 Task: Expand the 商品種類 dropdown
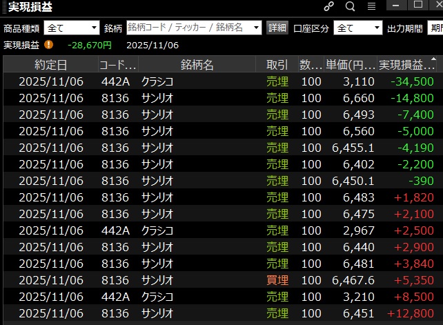point(72,28)
